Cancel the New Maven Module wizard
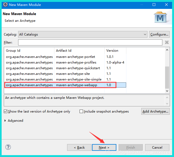 157,147
